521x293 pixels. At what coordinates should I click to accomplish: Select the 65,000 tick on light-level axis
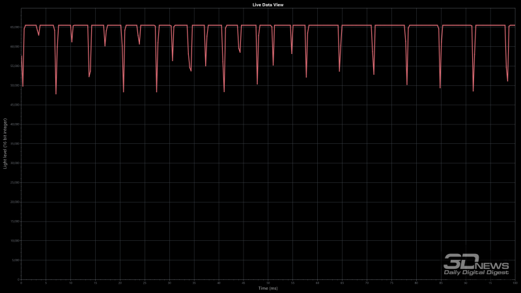[14, 27]
